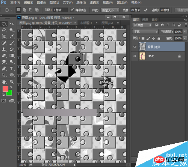Toggle lock all padlock
The image size is (188, 167).
point(159,38)
